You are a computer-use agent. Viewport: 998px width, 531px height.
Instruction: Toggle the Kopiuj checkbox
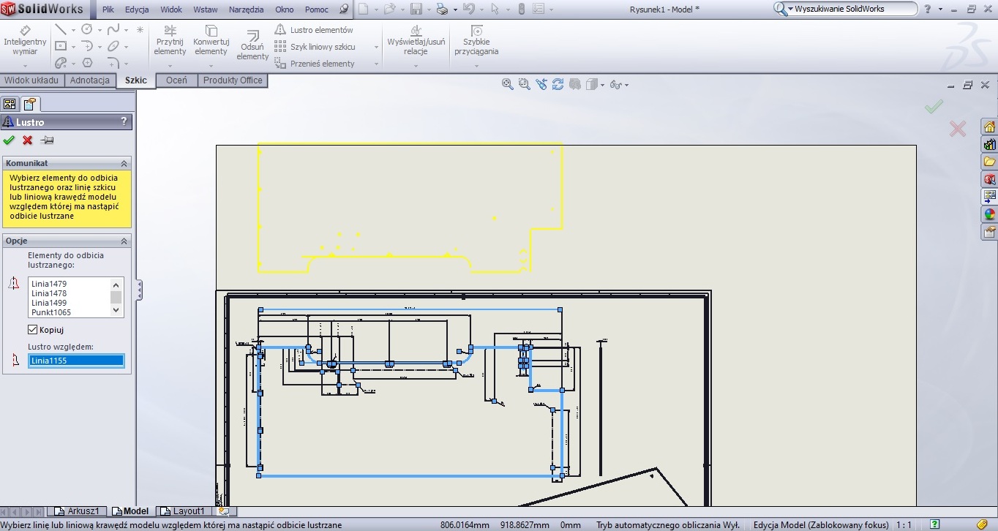32,330
